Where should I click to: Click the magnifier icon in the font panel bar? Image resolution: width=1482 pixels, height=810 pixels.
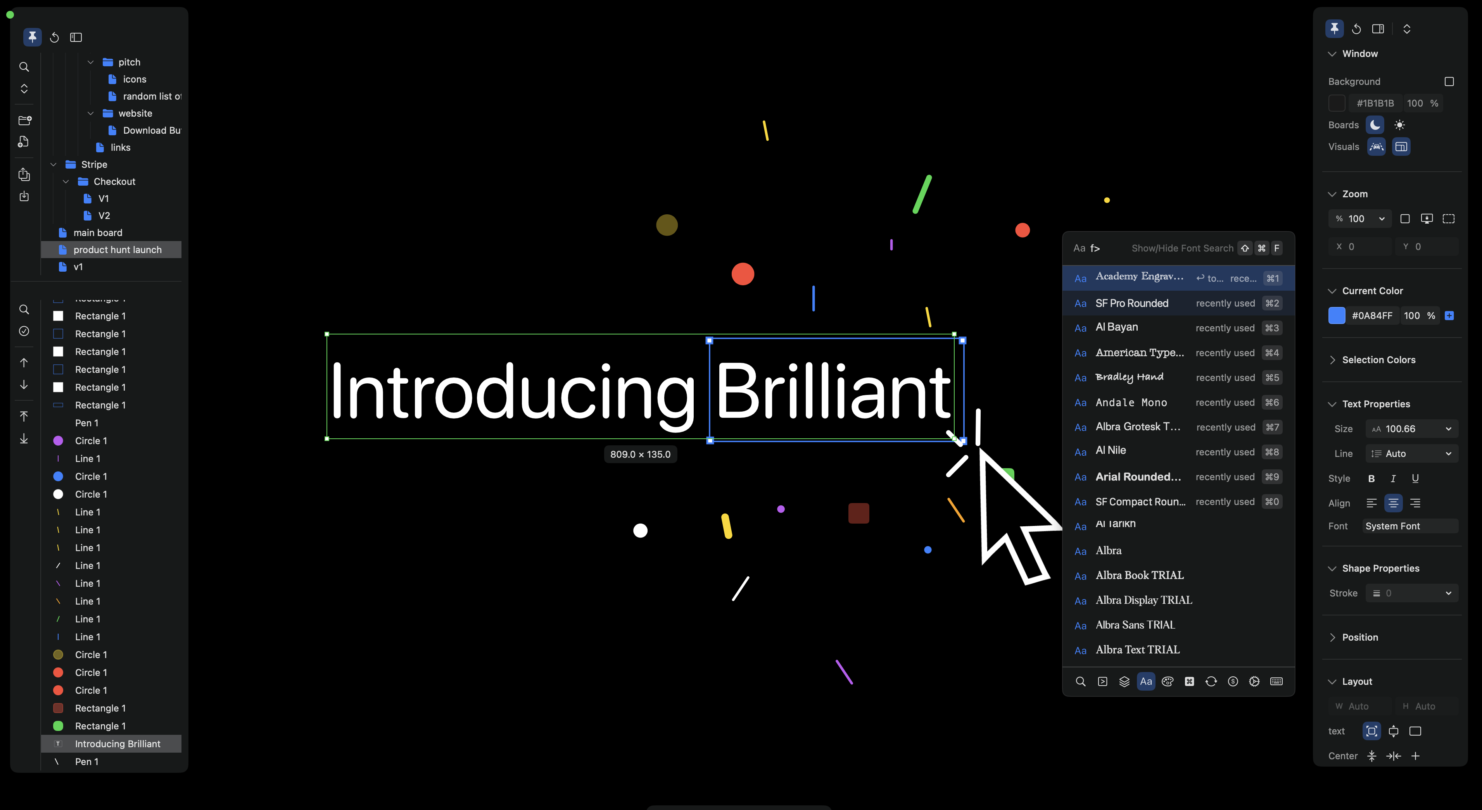tap(1080, 681)
